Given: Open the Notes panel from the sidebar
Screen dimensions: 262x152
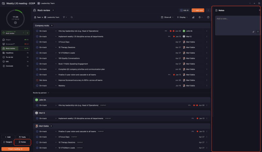Looking at the screenshot, I should pyautogui.click(x=22, y=142).
